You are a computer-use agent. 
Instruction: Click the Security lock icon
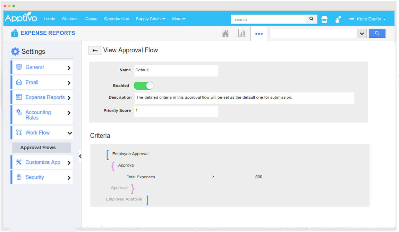[20, 177]
